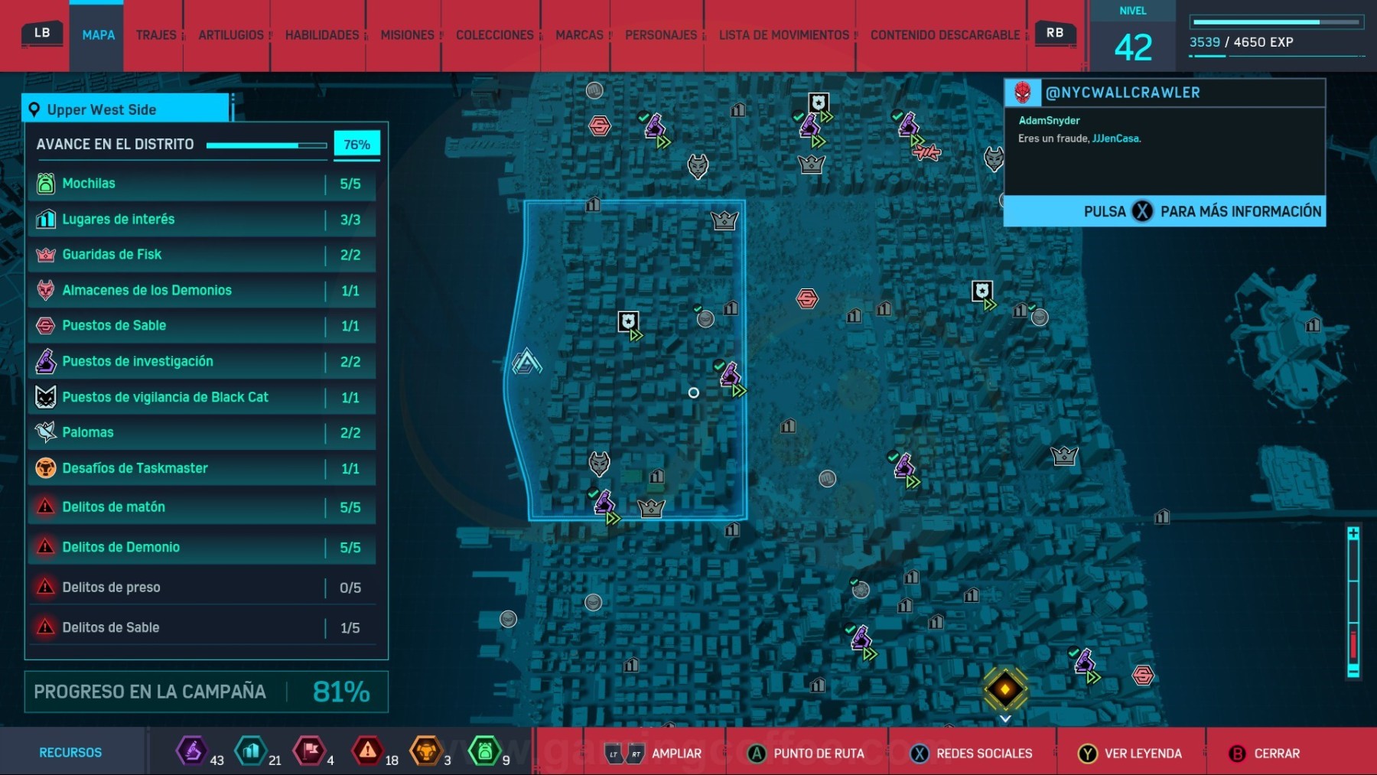Click the Upper West Side location header

click(x=126, y=109)
